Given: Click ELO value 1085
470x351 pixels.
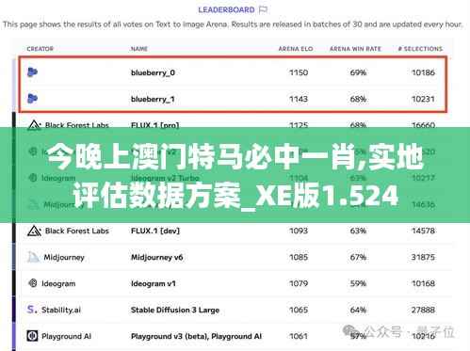Looking at the screenshot, I should (x=299, y=257).
